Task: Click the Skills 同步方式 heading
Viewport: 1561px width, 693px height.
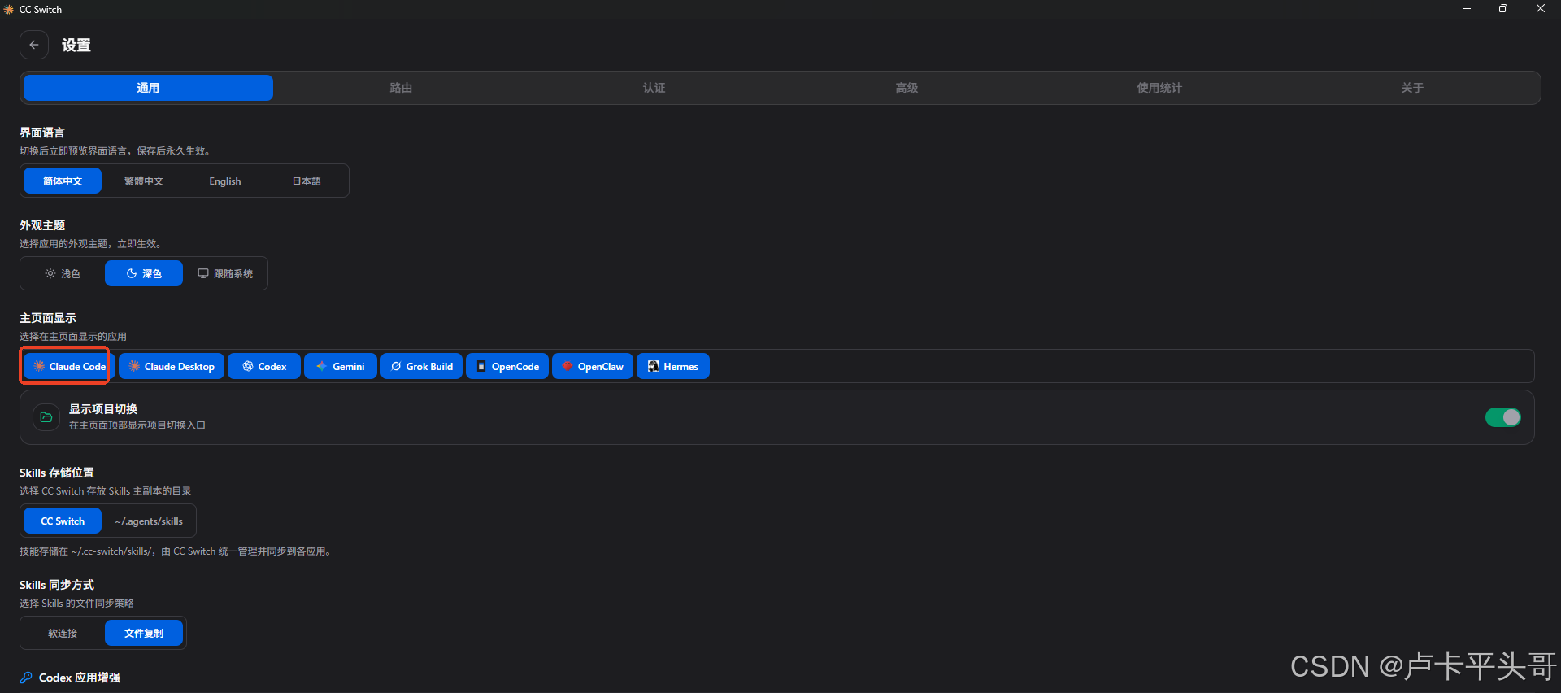Action: tap(57, 585)
